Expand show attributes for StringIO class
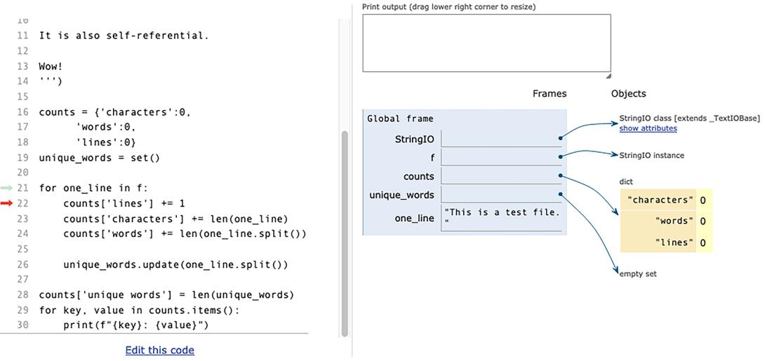Viewport: 765px width, 361px height. 648,128
